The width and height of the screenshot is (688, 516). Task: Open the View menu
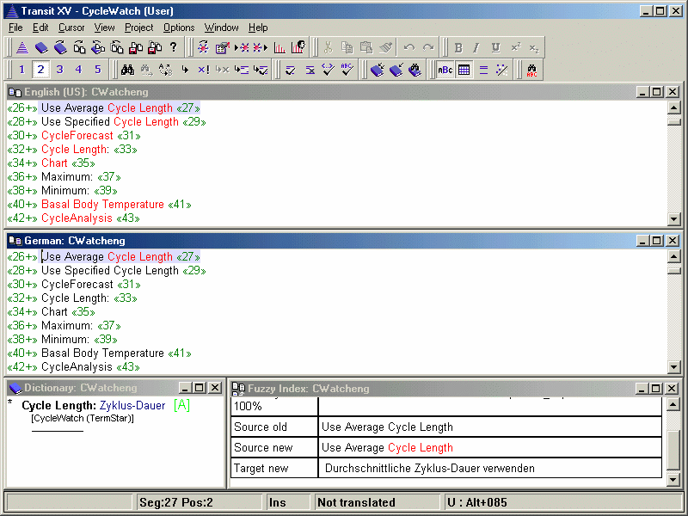[x=104, y=28]
